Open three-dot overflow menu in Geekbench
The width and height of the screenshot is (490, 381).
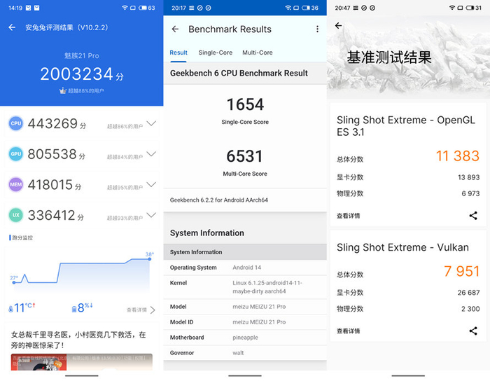tap(317, 29)
